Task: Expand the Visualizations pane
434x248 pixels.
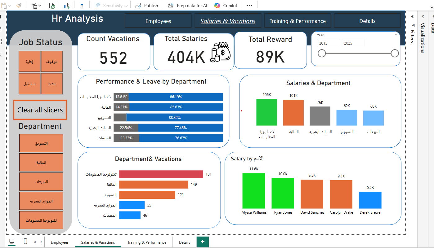Action: [423, 17]
